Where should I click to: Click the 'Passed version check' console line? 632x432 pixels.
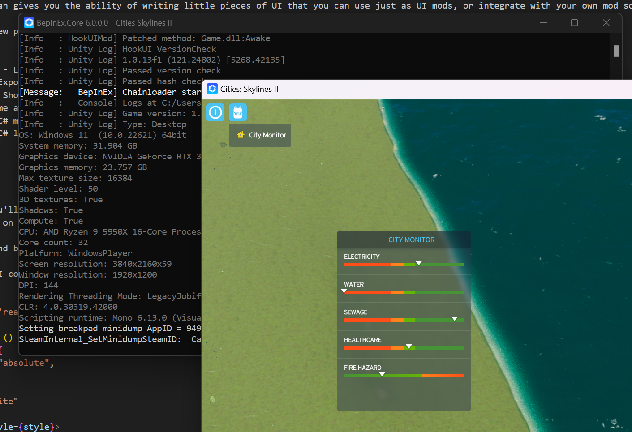tap(120, 71)
